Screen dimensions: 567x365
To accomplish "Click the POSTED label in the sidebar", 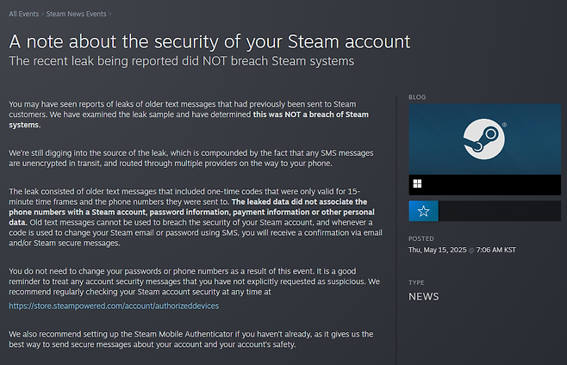I will pyautogui.click(x=422, y=238).
